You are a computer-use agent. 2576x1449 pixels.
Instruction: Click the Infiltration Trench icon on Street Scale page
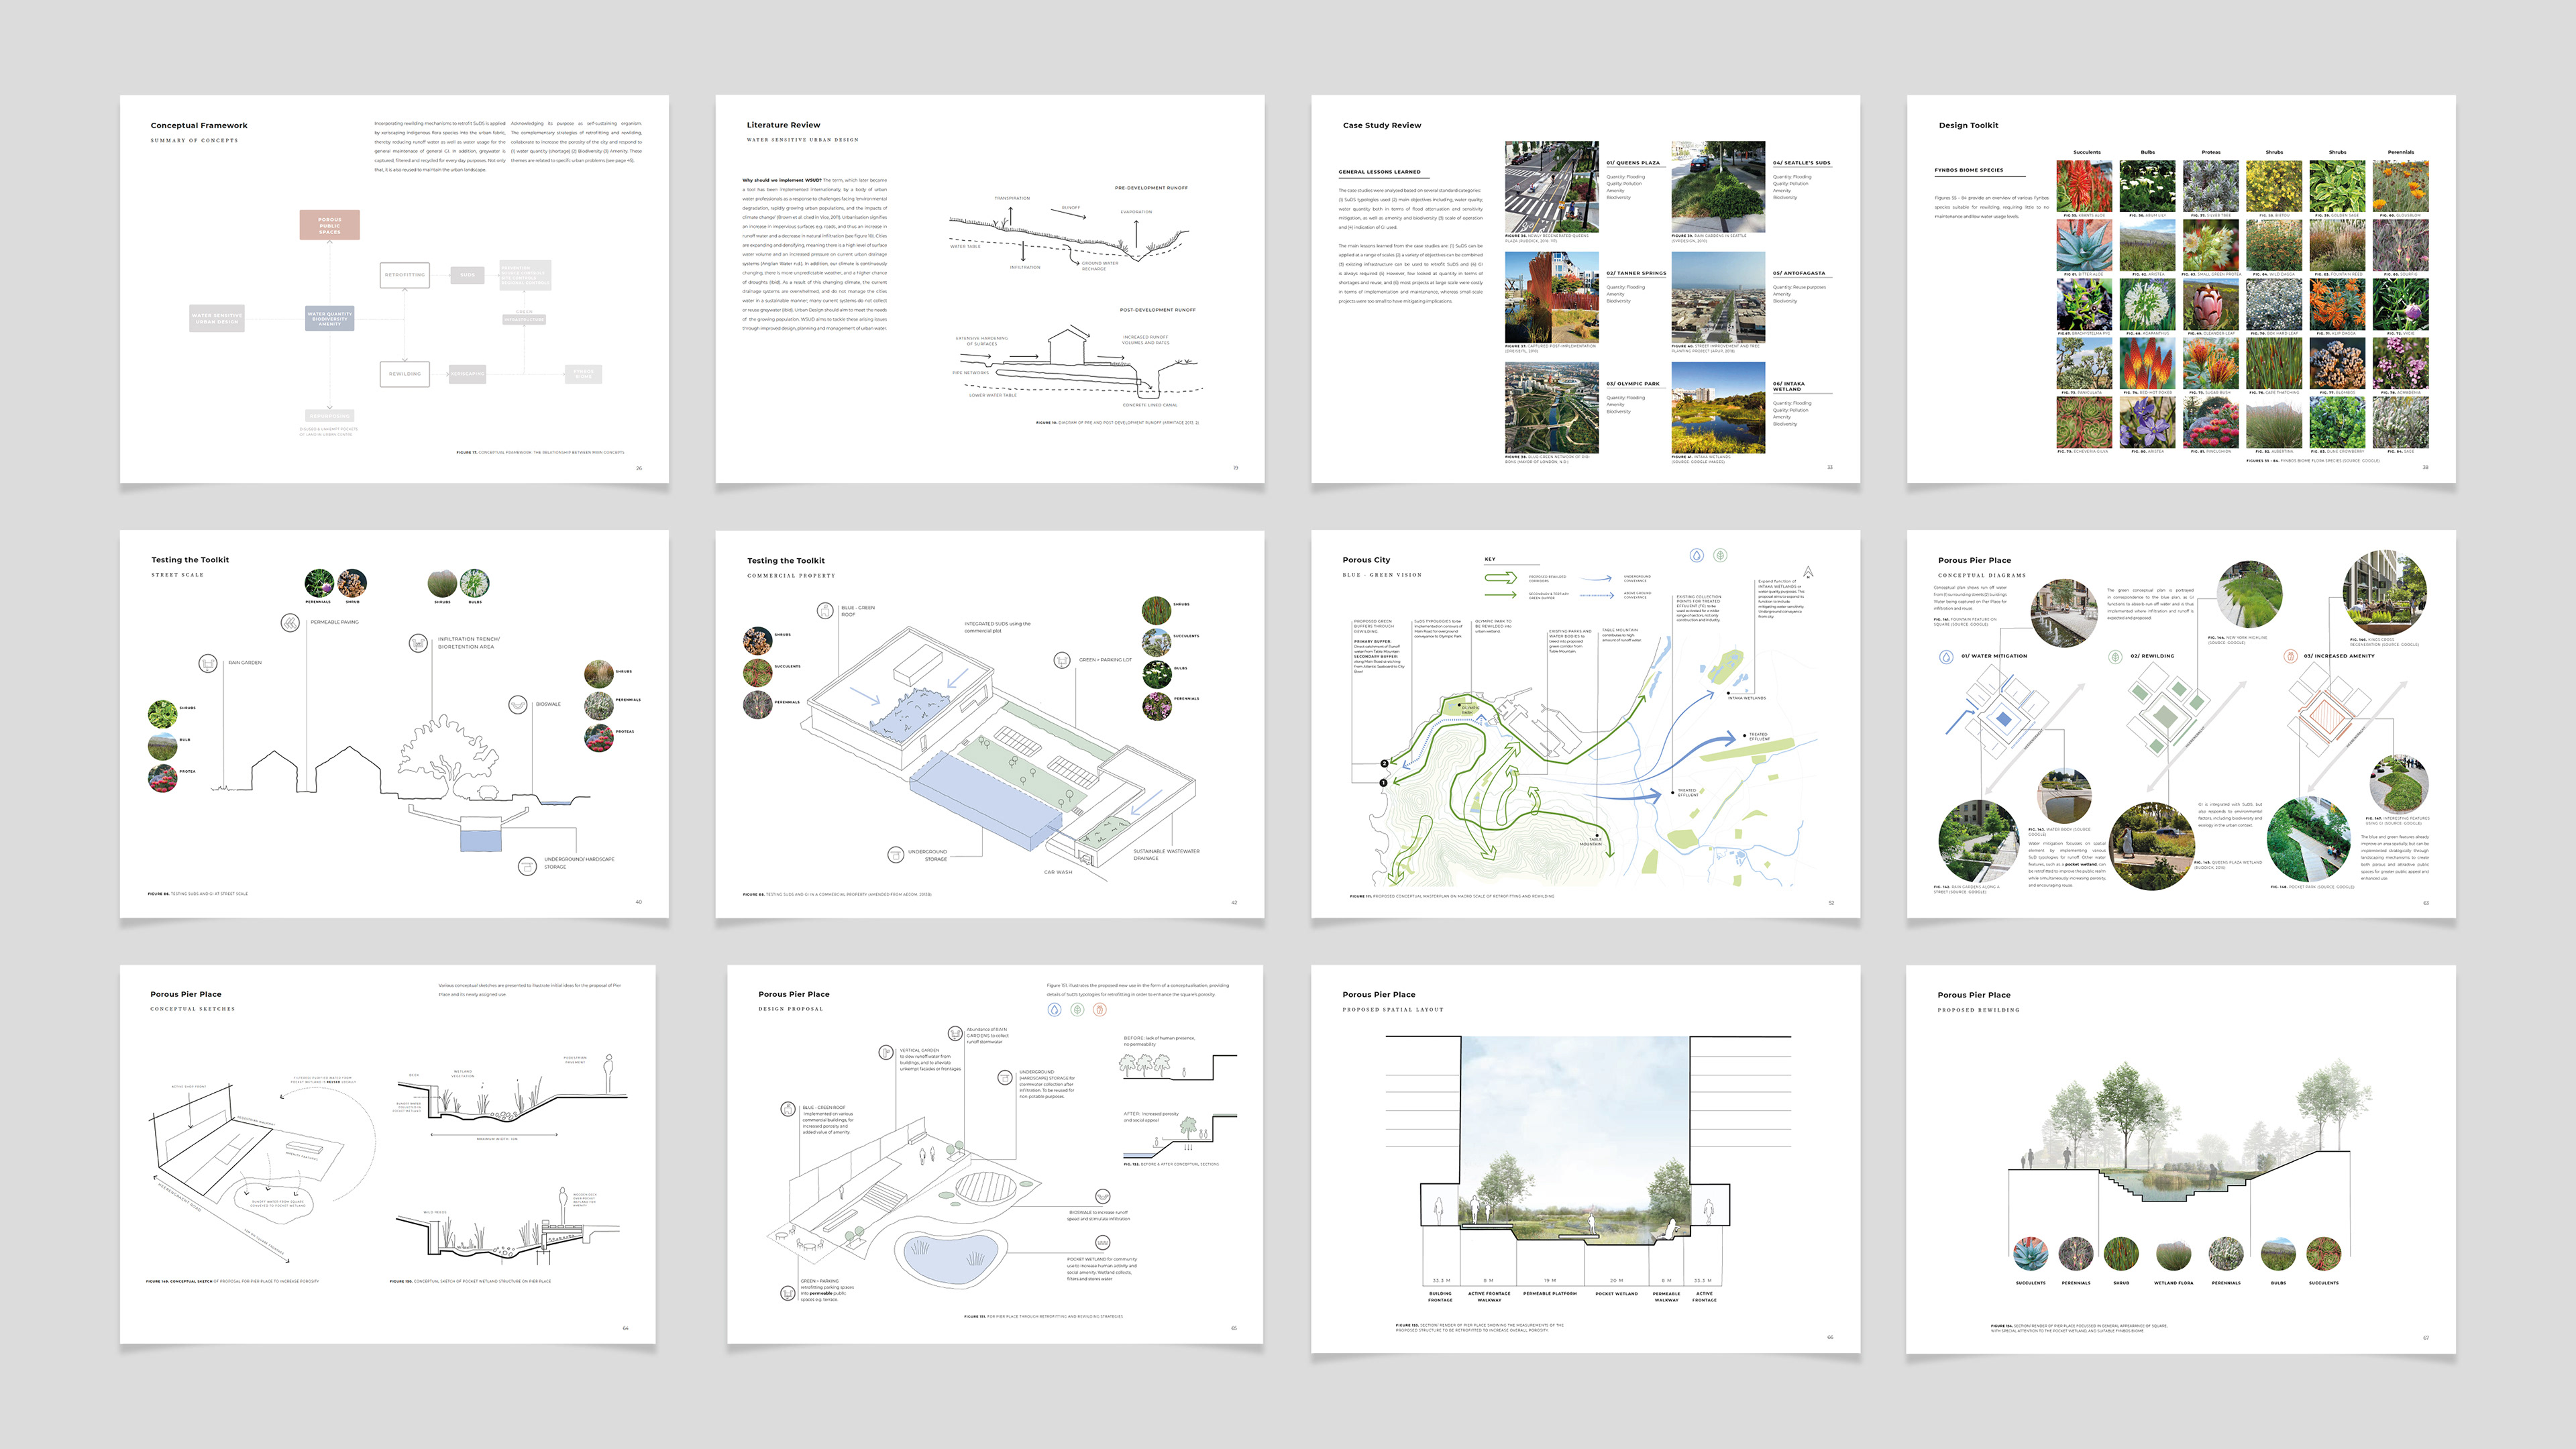tap(418, 643)
